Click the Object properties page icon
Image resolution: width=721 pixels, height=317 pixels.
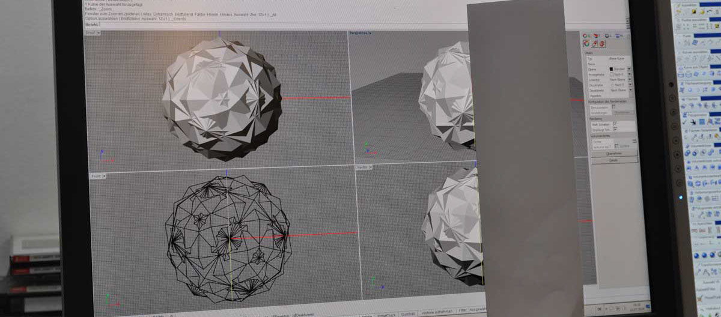pyautogui.click(x=586, y=44)
